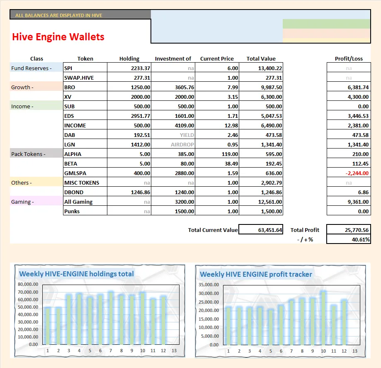Click the Total Profit cell 25,770.56
The image size is (381, 368).
pos(349,229)
